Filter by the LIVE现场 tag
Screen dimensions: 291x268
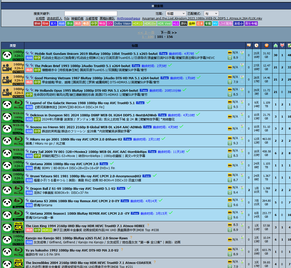tap(226, 24)
